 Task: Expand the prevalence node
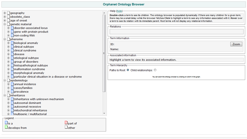pyautogui.click(x=8, y=92)
